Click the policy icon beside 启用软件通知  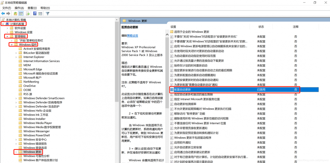[x=172, y=143]
